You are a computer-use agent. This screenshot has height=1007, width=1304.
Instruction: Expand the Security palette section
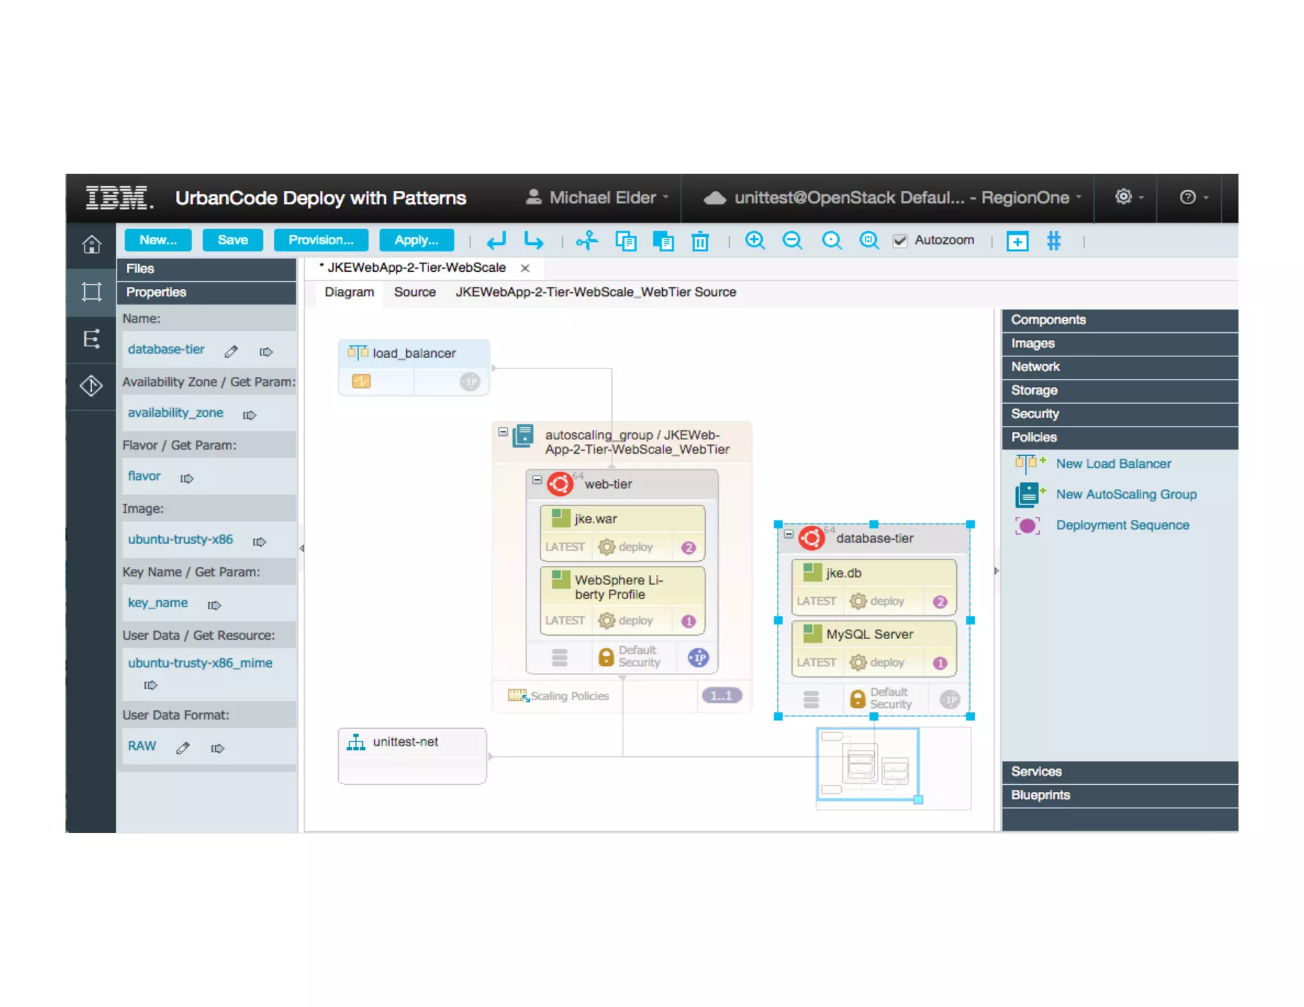click(x=1119, y=414)
